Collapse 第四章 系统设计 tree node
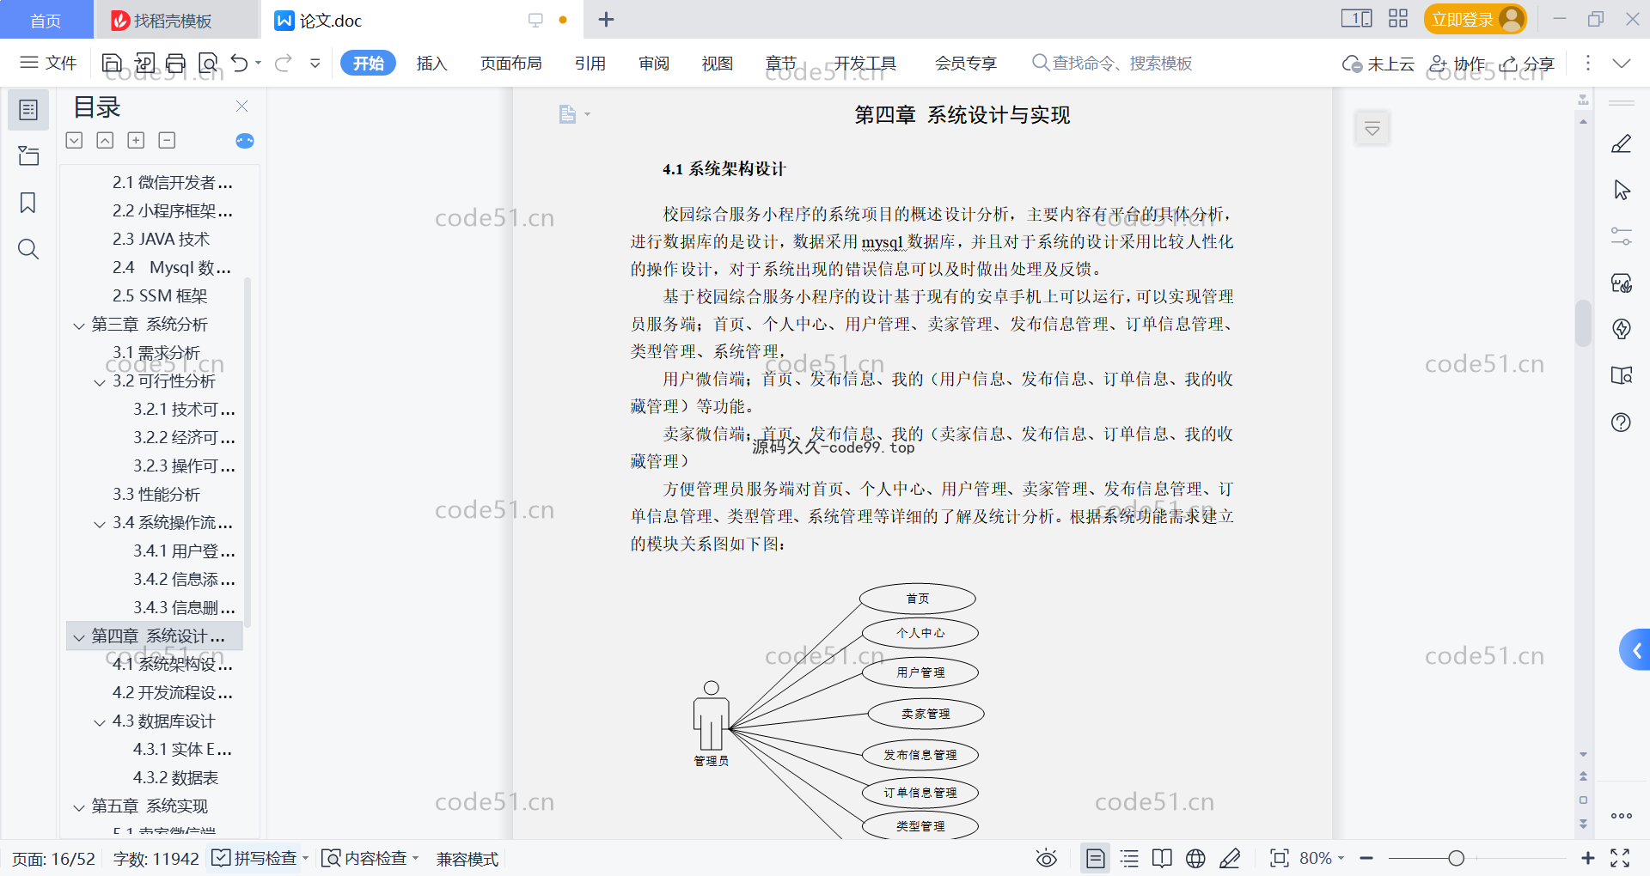The width and height of the screenshot is (1650, 876). [x=79, y=636]
